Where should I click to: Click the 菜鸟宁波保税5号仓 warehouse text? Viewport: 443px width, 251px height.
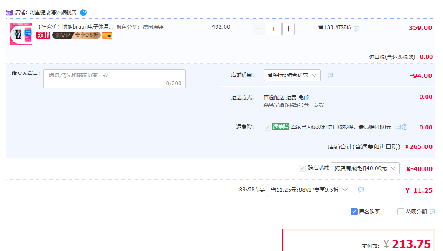[x=286, y=105]
